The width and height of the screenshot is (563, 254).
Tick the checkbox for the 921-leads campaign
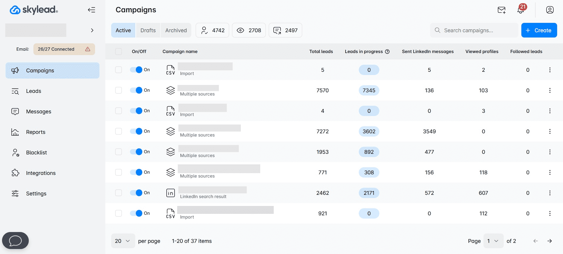pyautogui.click(x=119, y=213)
